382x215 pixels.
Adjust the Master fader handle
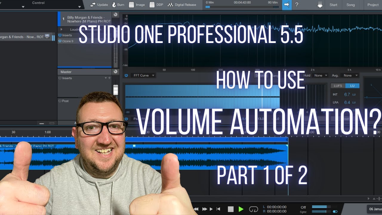point(115,90)
